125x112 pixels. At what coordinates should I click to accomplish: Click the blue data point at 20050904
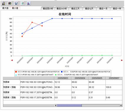click(x=32, y=28)
